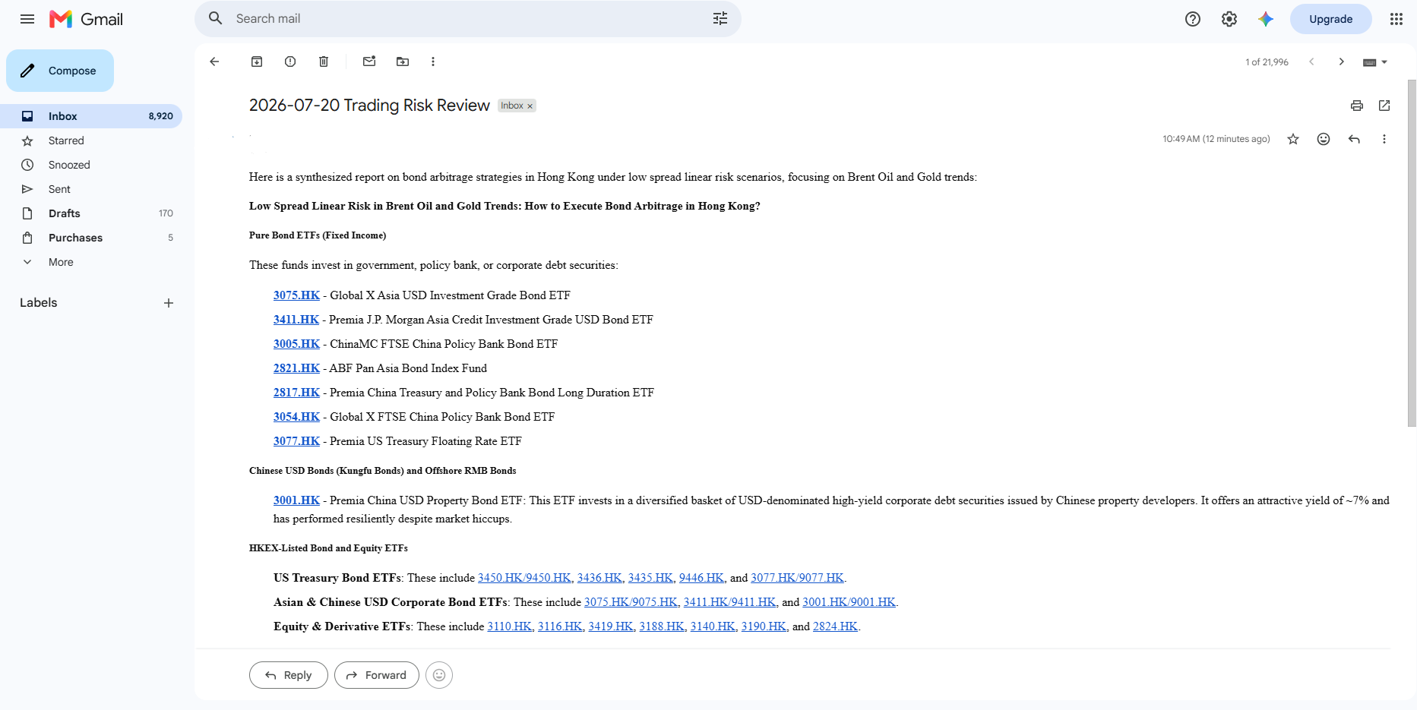This screenshot has height=710, width=1417.
Task: Open the 3001.HK Property Bond link
Action: click(x=296, y=500)
